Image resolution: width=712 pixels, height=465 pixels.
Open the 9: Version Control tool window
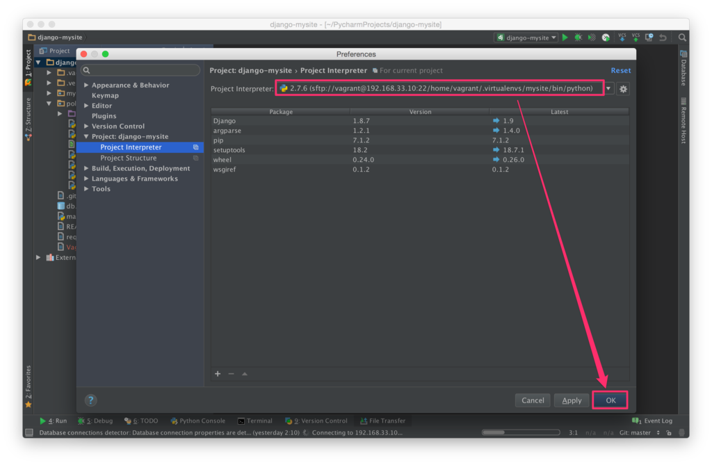pos(316,421)
